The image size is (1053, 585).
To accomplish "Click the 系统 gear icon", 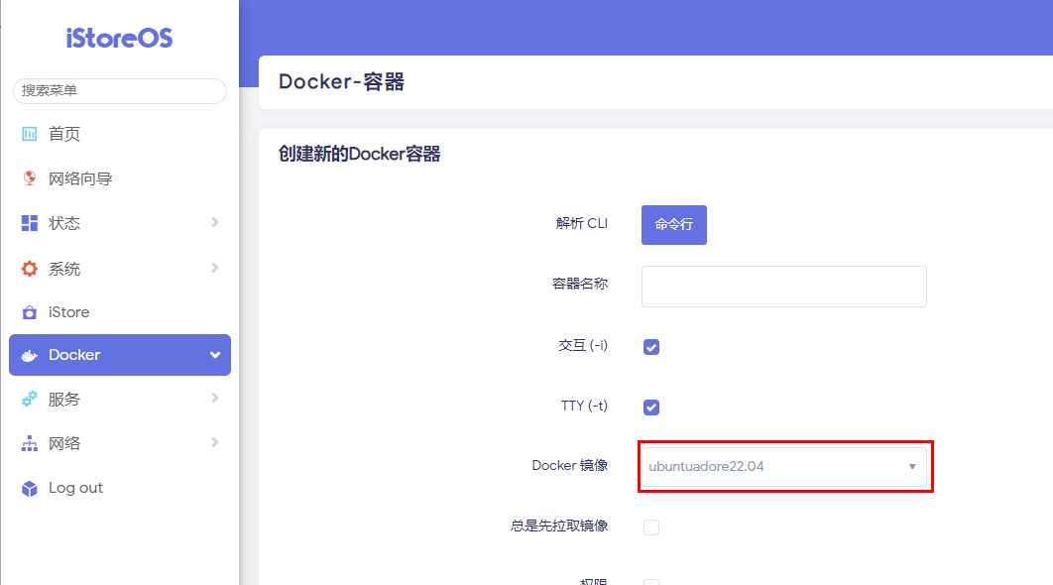I will pos(30,269).
